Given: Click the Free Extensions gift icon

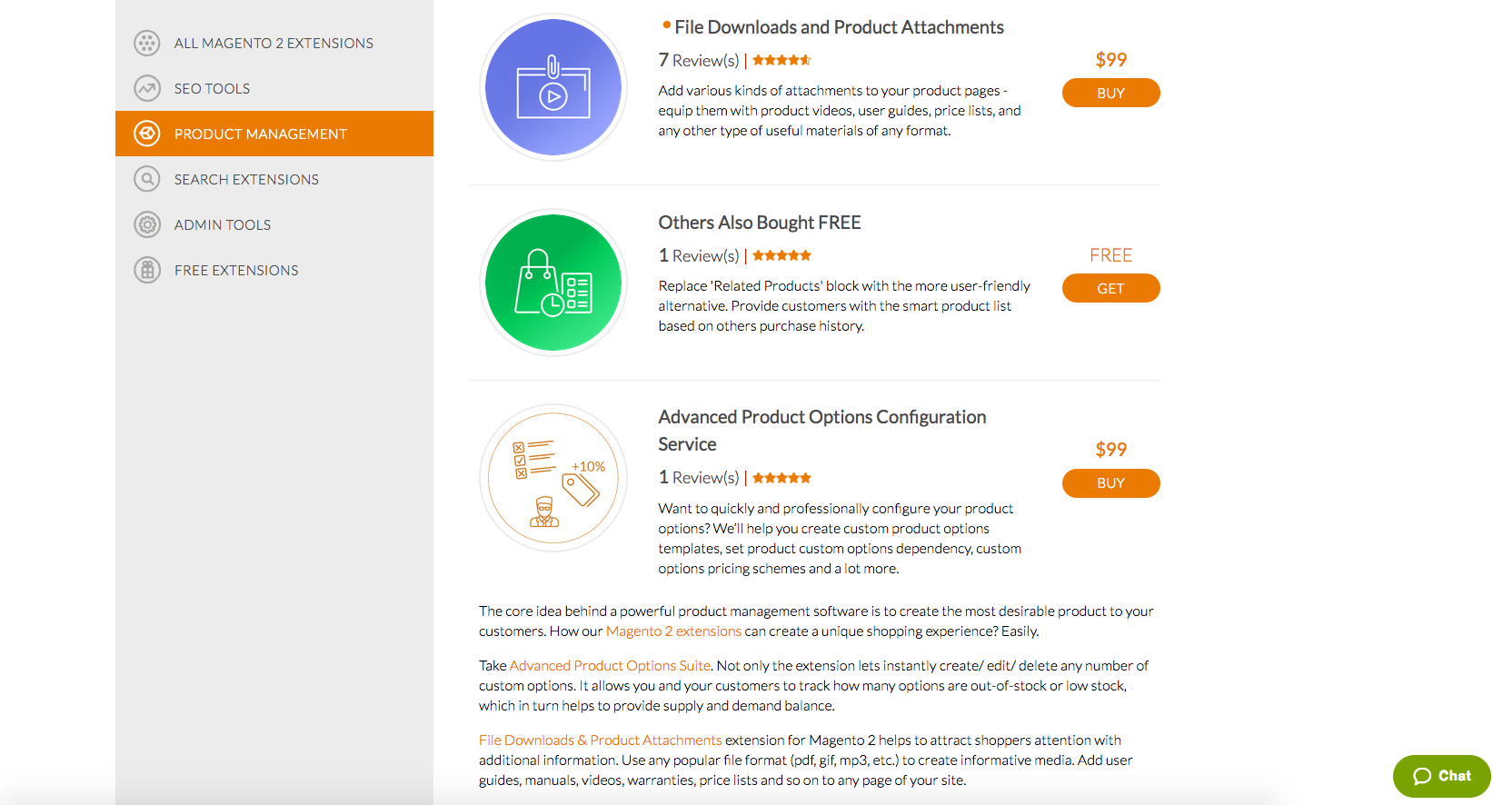Looking at the screenshot, I should [x=147, y=270].
